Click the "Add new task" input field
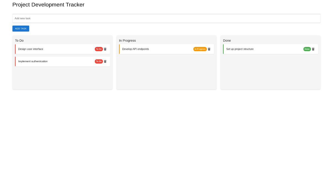 click(166, 18)
